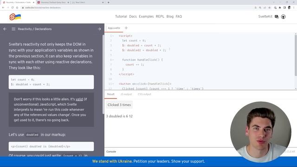Image resolution: width=297 pixels, height=167 pixels.
Task: Go to next tutorial chapter arrow
Action: click(99, 29)
